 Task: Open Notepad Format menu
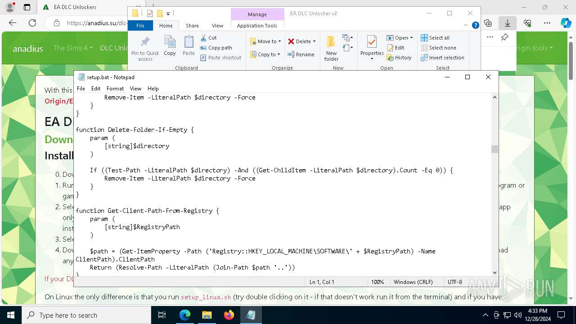click(x=115, y=89)
